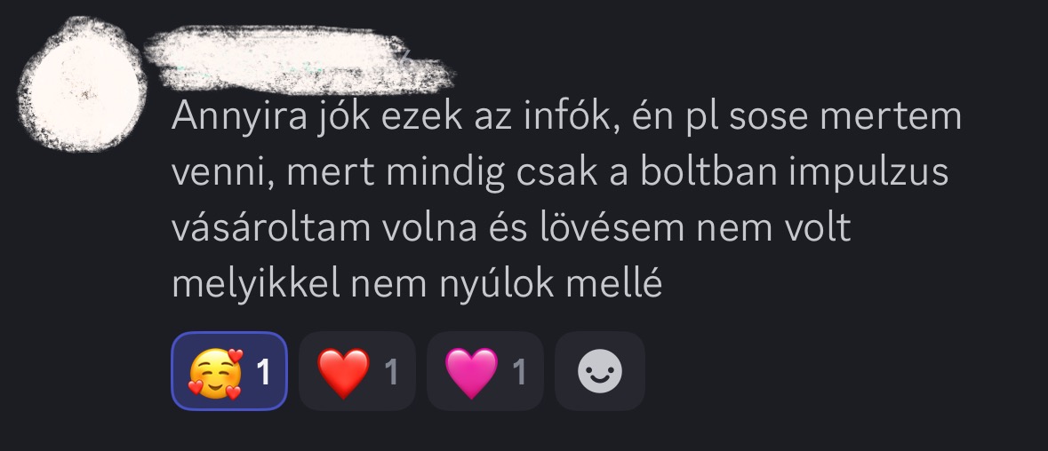Toggle the smiling face with hearts reaction

(229, 371)
